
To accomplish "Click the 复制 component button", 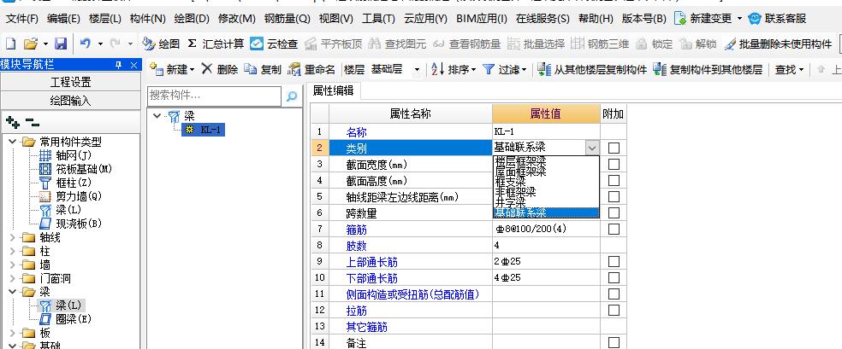I will (263, 69).
